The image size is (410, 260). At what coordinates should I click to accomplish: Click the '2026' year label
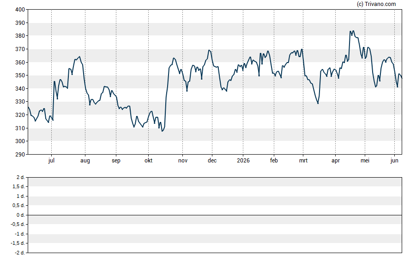tap(243, 161)
